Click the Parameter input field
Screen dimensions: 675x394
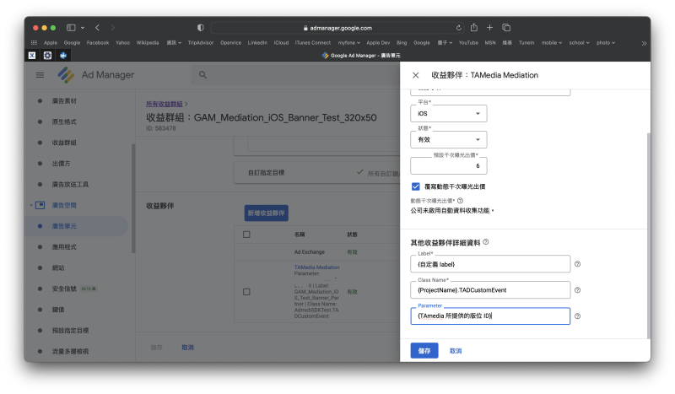[x=490, y=316]
